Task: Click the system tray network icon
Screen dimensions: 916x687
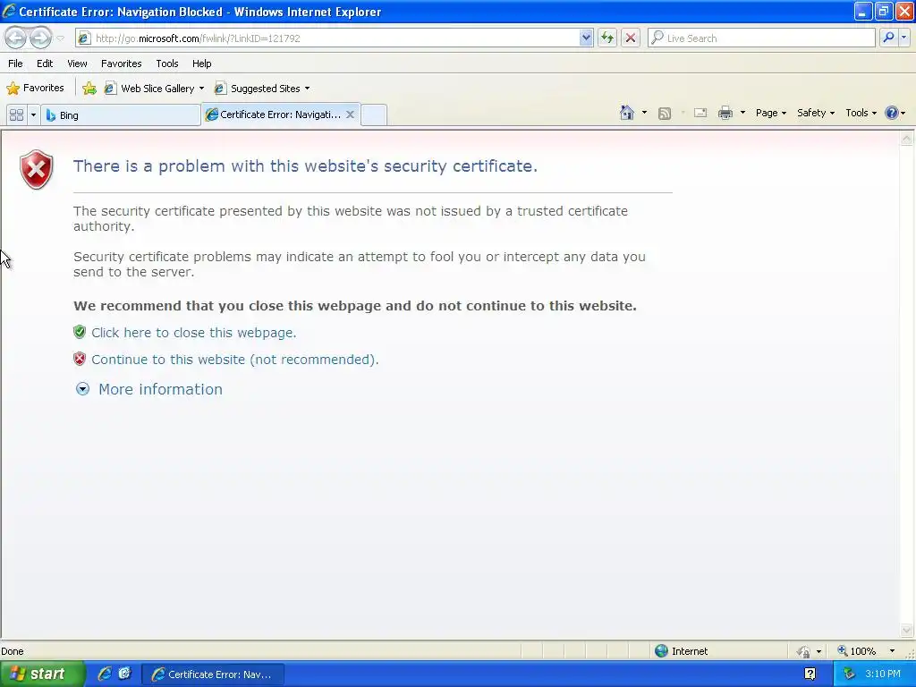Action: [x=849, y=674]
